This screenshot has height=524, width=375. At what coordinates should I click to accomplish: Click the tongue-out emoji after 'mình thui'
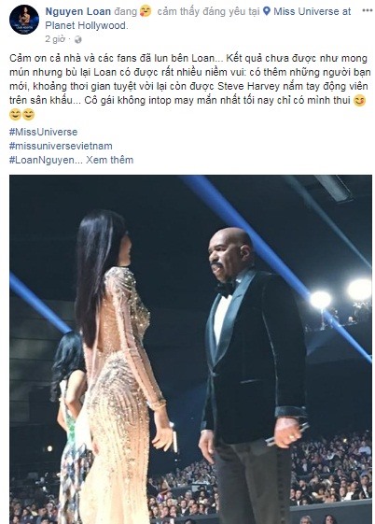click(x=359, y=100)
